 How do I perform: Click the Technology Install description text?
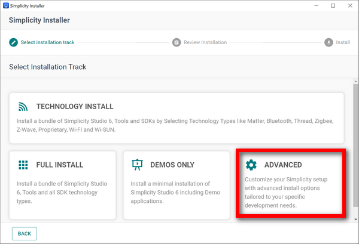[175, 125]
